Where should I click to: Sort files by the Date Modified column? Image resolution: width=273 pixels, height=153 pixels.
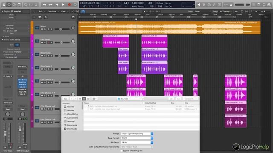[151, 103]
